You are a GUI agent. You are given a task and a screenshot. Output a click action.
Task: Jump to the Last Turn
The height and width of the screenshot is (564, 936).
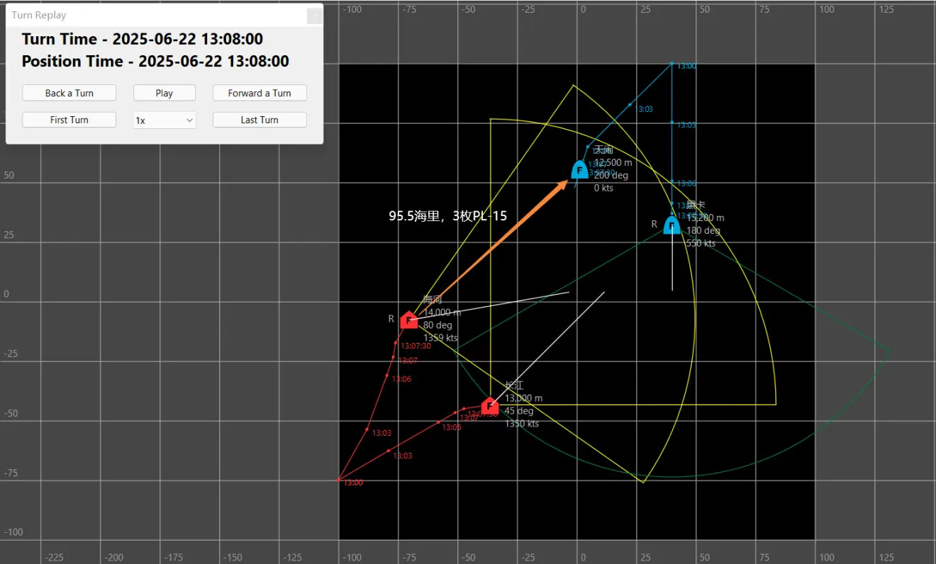[260, 120]
